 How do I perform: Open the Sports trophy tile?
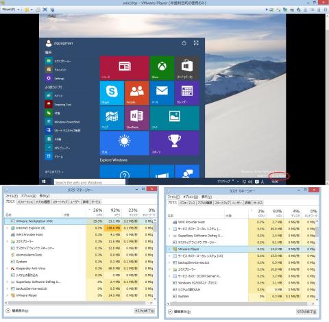175,143
